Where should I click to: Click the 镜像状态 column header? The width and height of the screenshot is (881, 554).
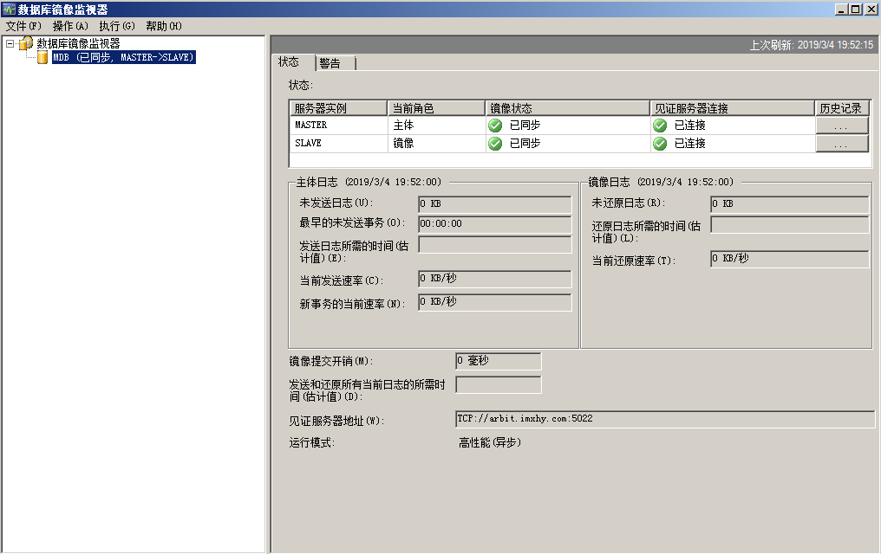[x=567, y=107]
